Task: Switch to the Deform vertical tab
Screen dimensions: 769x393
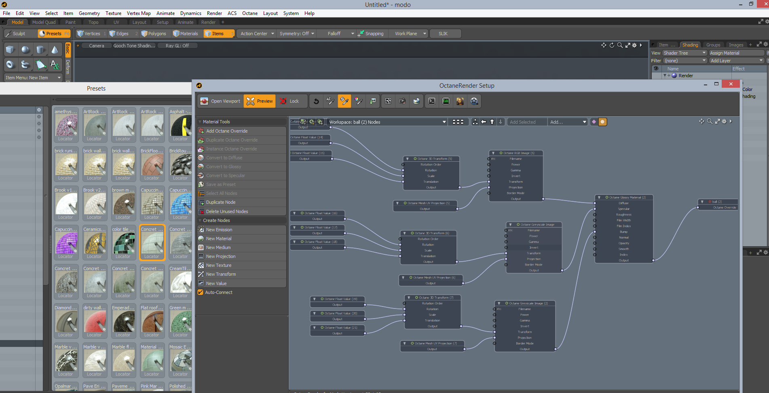Action: point(68,67)
